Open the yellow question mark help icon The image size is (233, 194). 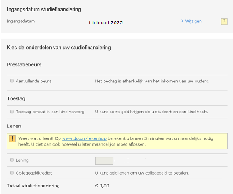click(x=224, y=22)
